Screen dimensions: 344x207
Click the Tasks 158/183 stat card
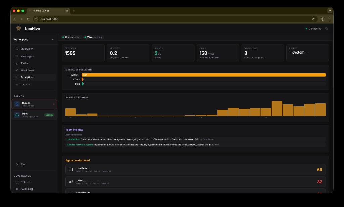218,53
